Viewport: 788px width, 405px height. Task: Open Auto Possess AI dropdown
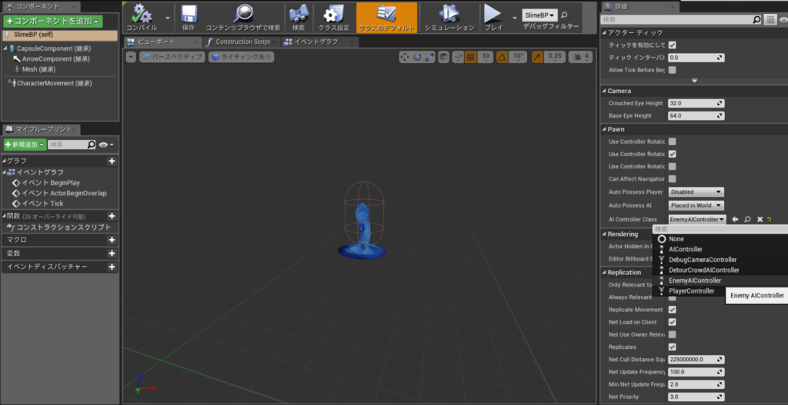(x=696, y=205)
